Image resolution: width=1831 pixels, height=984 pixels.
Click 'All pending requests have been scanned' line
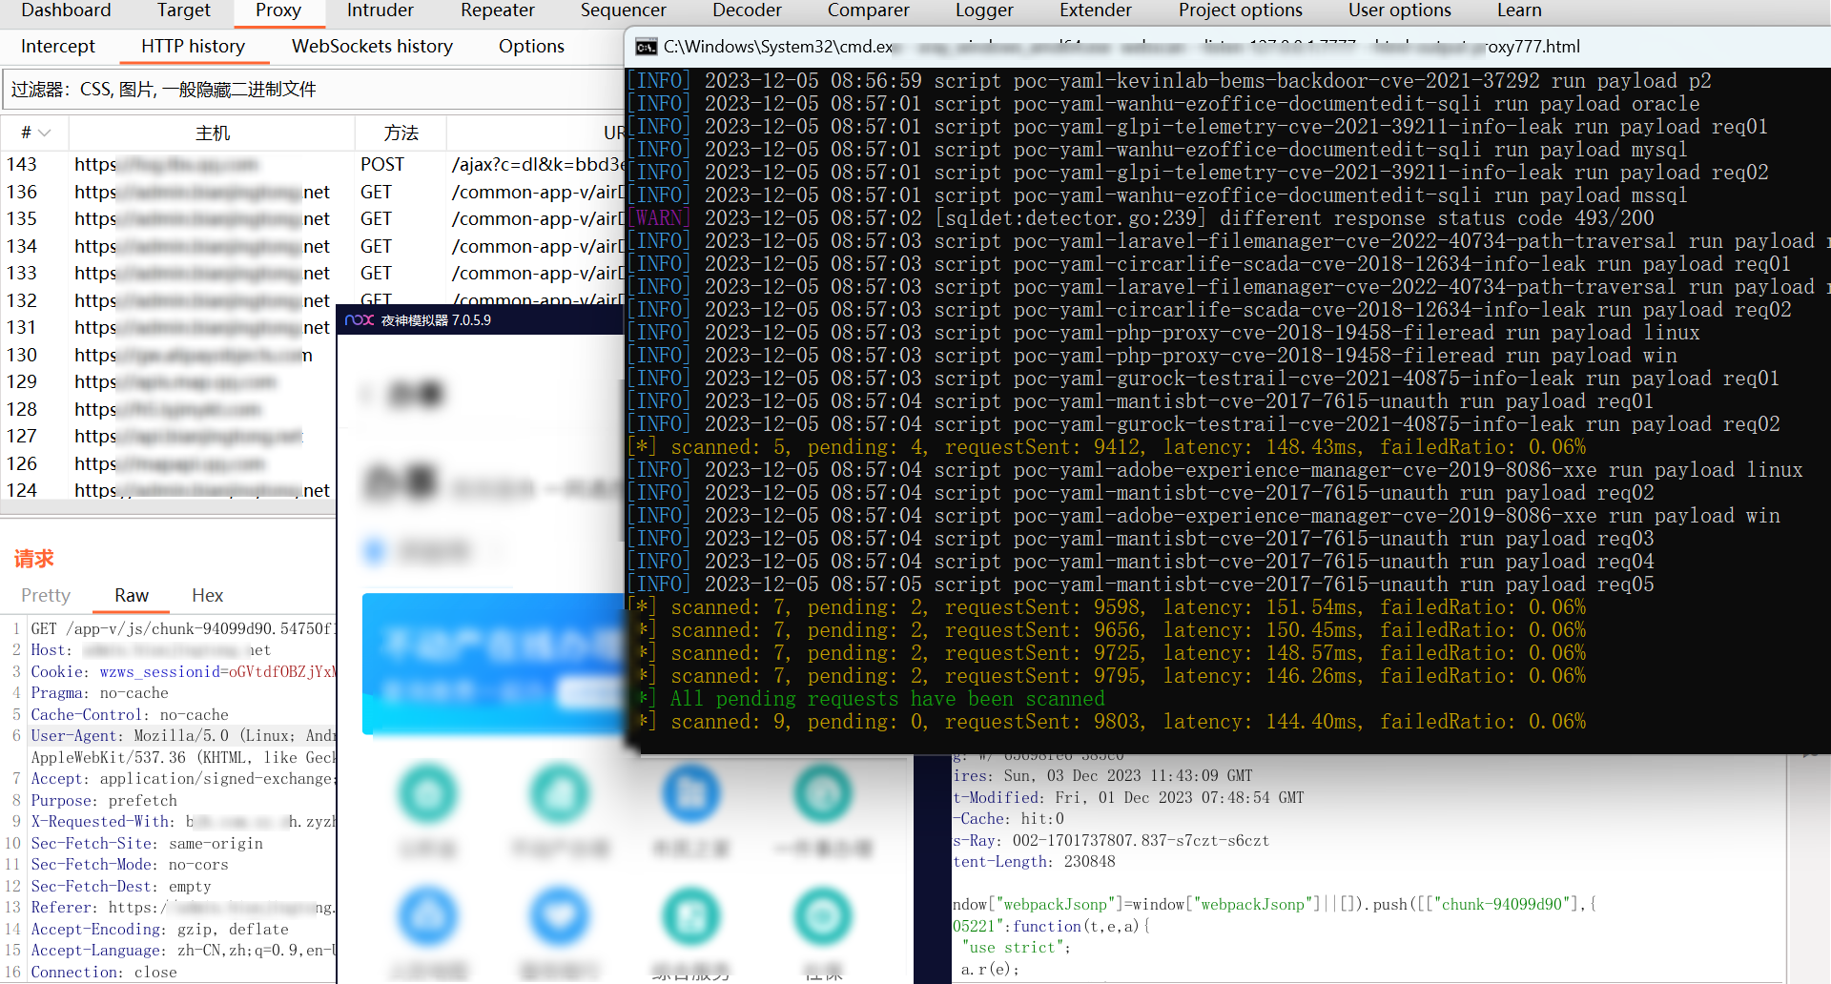(x=887, y=699)
